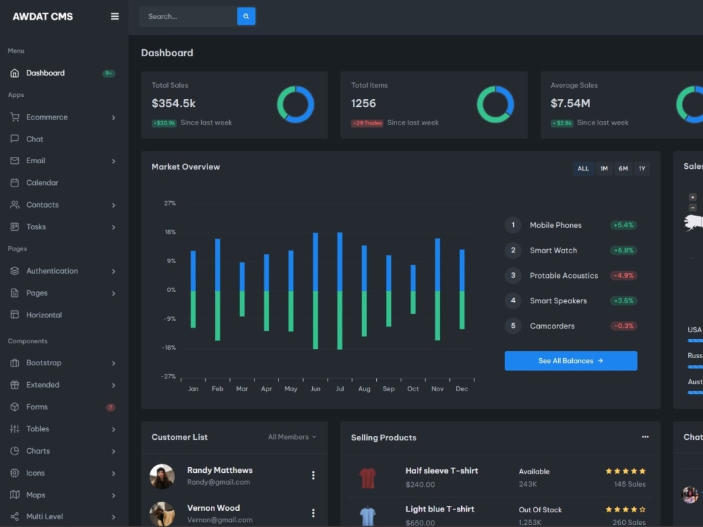
Task: Expand the Ecommerce submenu chevron
Action: tap(113, 118)
